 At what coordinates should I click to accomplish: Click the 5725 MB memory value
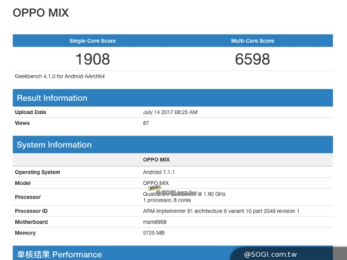pos(153,233)
